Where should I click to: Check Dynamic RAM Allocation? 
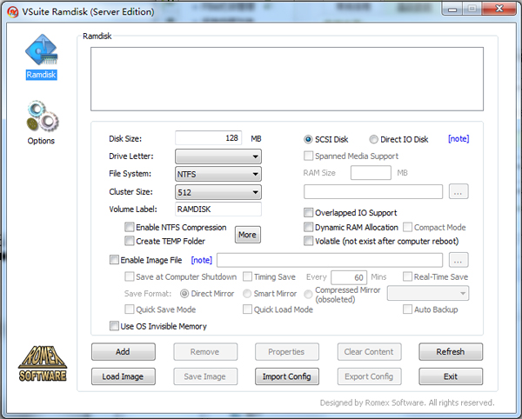[309, 227]
